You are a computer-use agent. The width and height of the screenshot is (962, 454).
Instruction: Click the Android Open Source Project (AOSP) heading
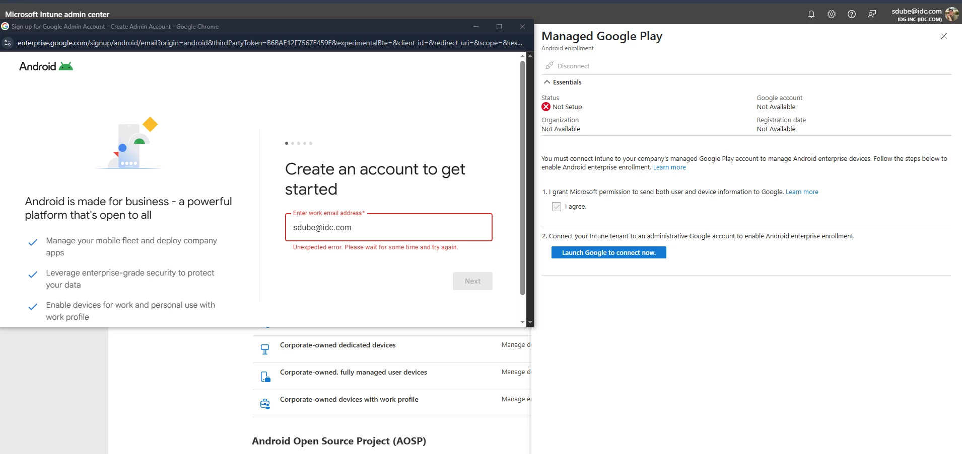tap(339, 441)
